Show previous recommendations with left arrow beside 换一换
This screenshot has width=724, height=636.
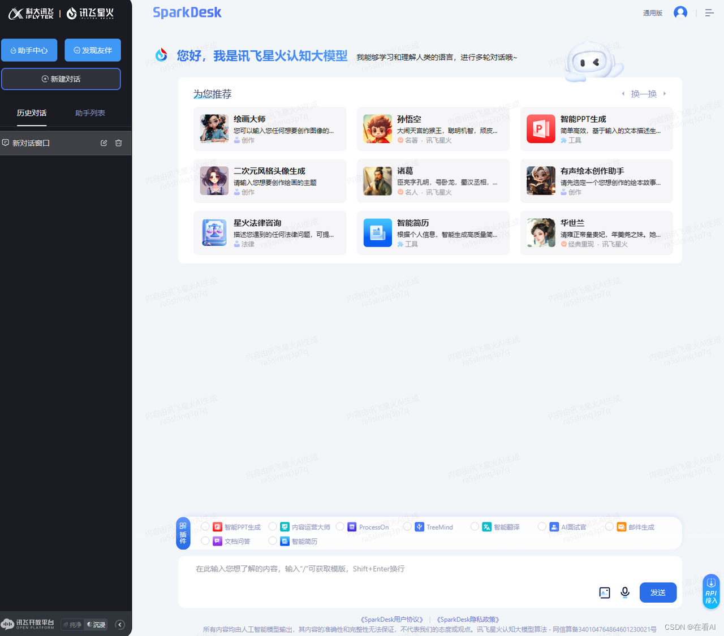pyautogui.click(x=623, y=94)
